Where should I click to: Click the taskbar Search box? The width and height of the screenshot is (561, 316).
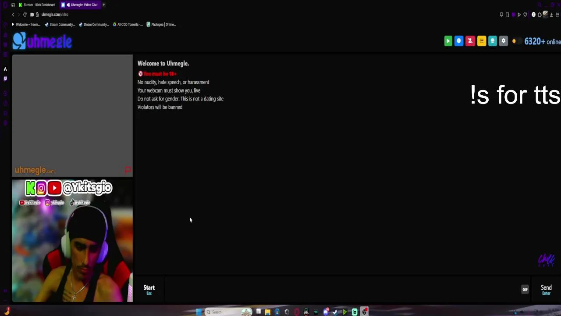pyautogui.click(x=228, y=312)
